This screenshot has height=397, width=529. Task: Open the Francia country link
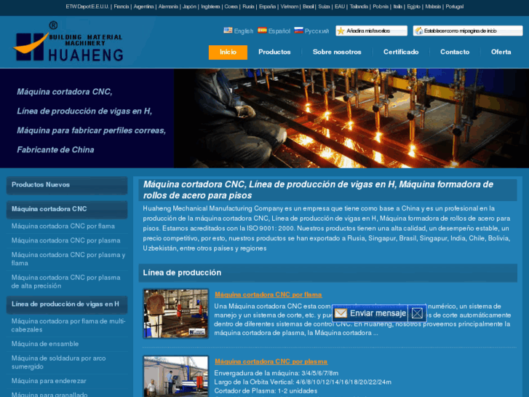(x=122, y=7)
